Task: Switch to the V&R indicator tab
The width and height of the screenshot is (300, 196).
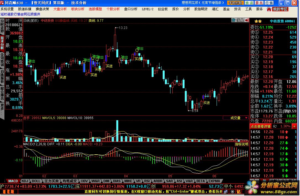Action: (189, 181)
